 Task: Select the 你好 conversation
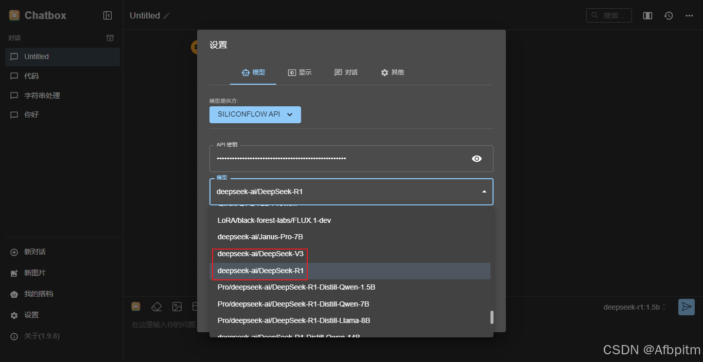click(x=62, y=115)
